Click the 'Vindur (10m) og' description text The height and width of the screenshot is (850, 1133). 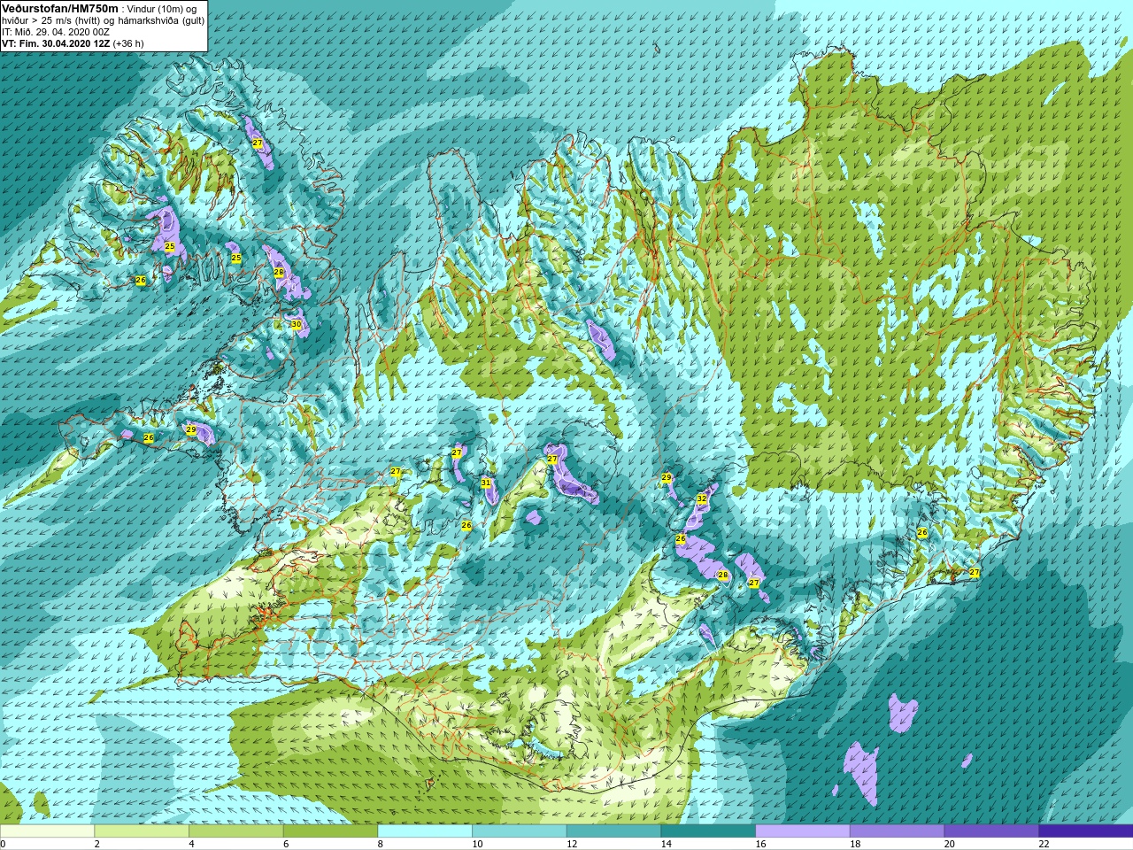click(x=162, y=9)
